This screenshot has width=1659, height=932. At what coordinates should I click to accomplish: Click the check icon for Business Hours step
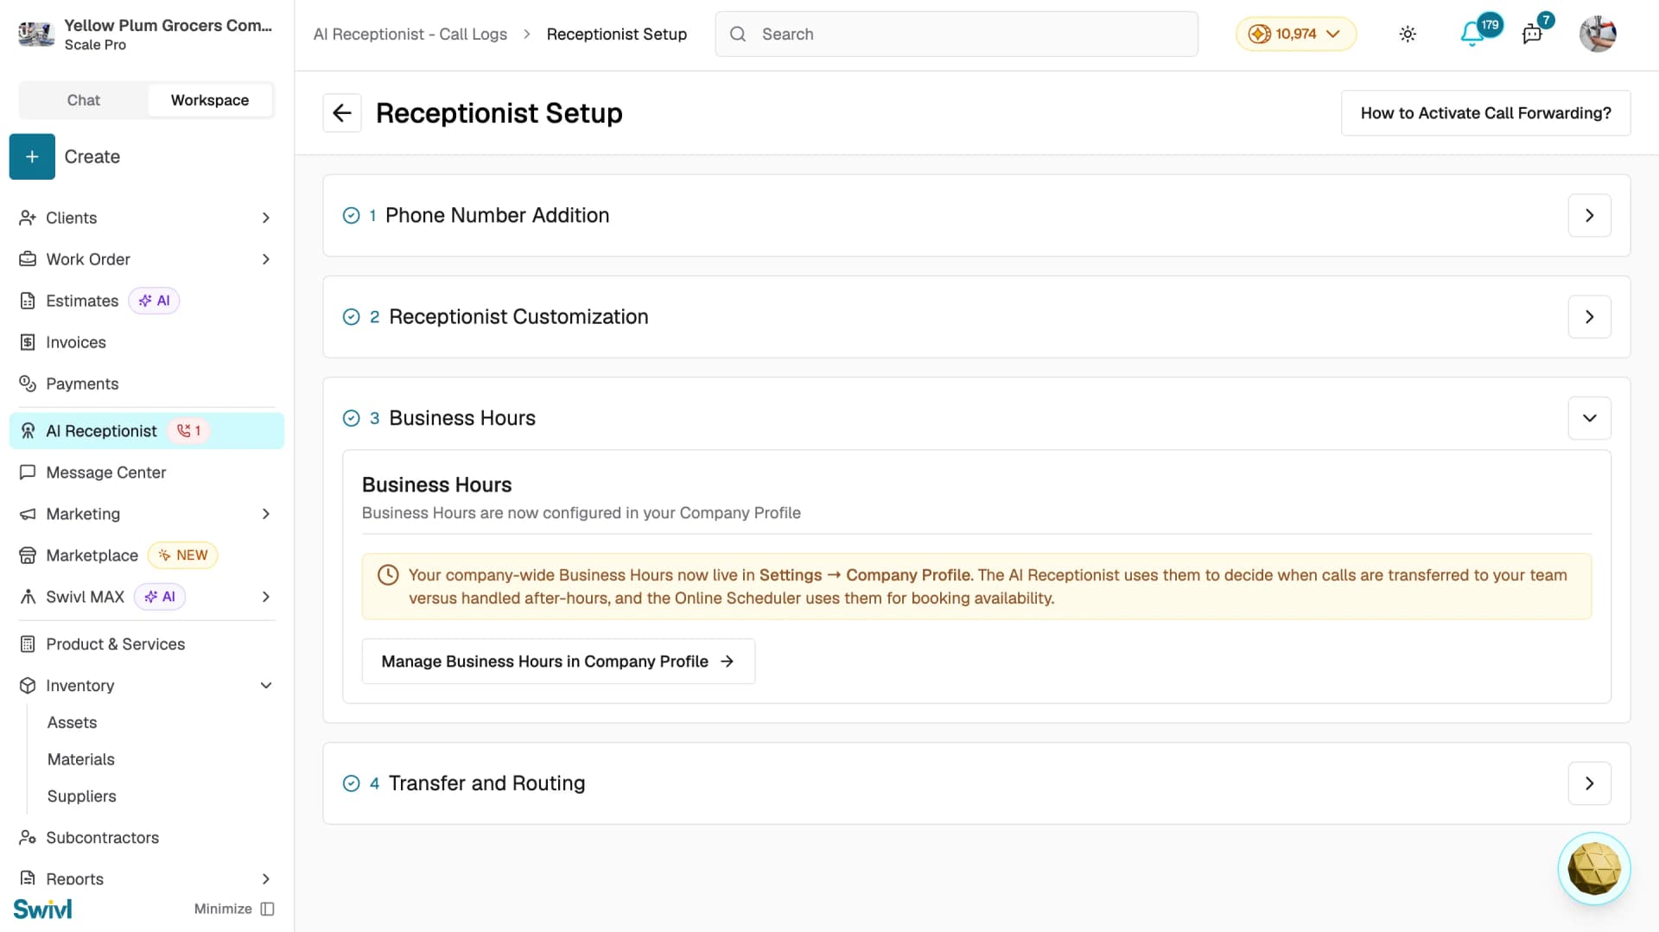point(352,418)
